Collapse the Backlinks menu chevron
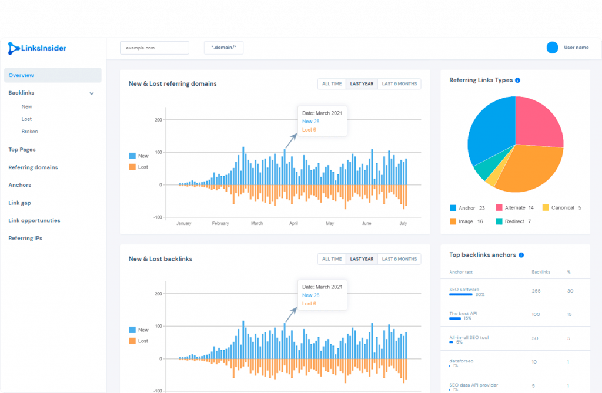 pos(92,93)
